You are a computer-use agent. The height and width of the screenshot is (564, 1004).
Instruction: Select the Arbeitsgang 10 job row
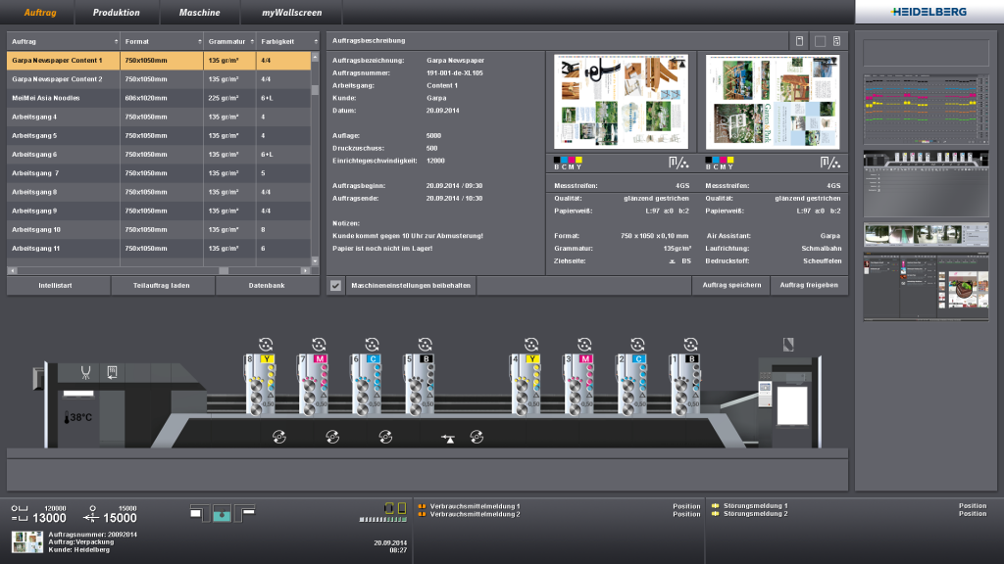(159, 229)
